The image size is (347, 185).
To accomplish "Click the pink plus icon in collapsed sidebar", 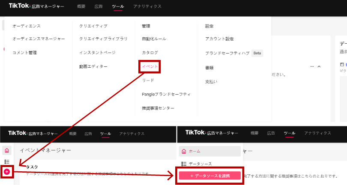I will tap(7, 171).
